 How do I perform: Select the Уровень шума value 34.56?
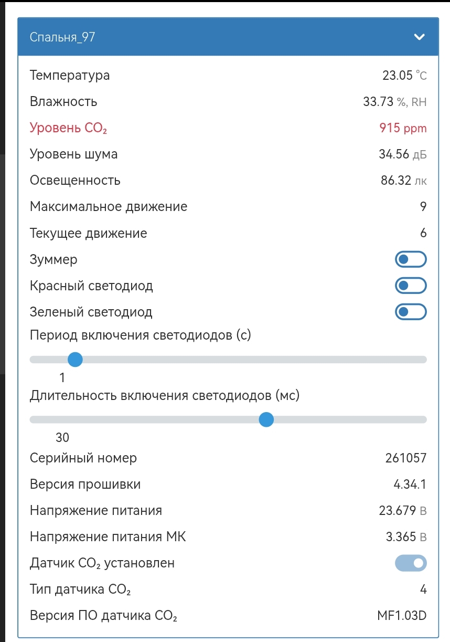(394, 154)
